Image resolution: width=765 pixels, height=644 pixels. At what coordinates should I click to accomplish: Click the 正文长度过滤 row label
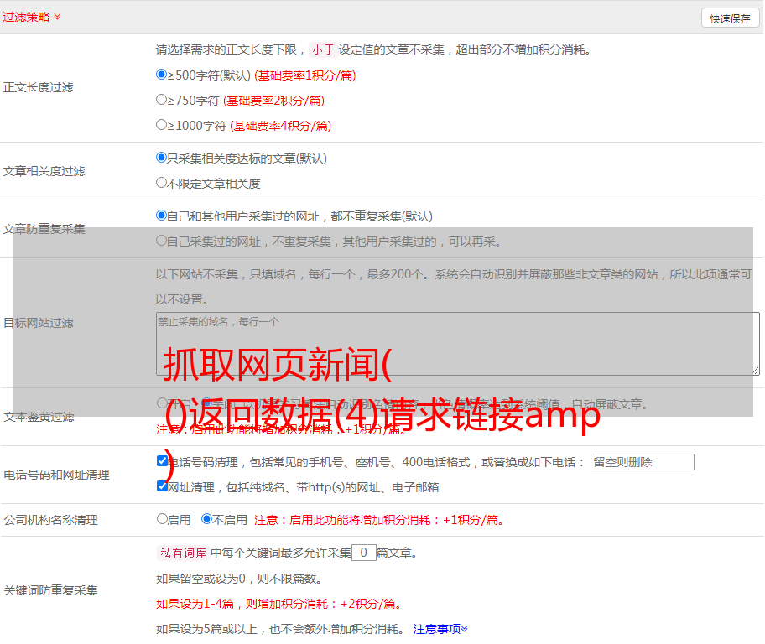38,88
